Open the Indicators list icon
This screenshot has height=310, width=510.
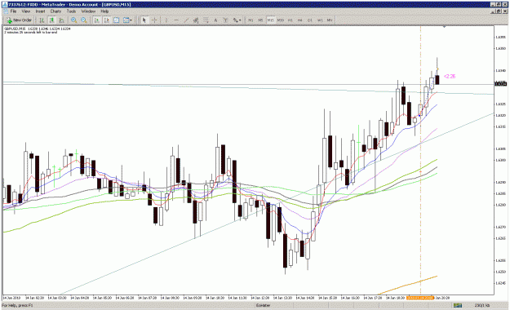pos(117,20)
